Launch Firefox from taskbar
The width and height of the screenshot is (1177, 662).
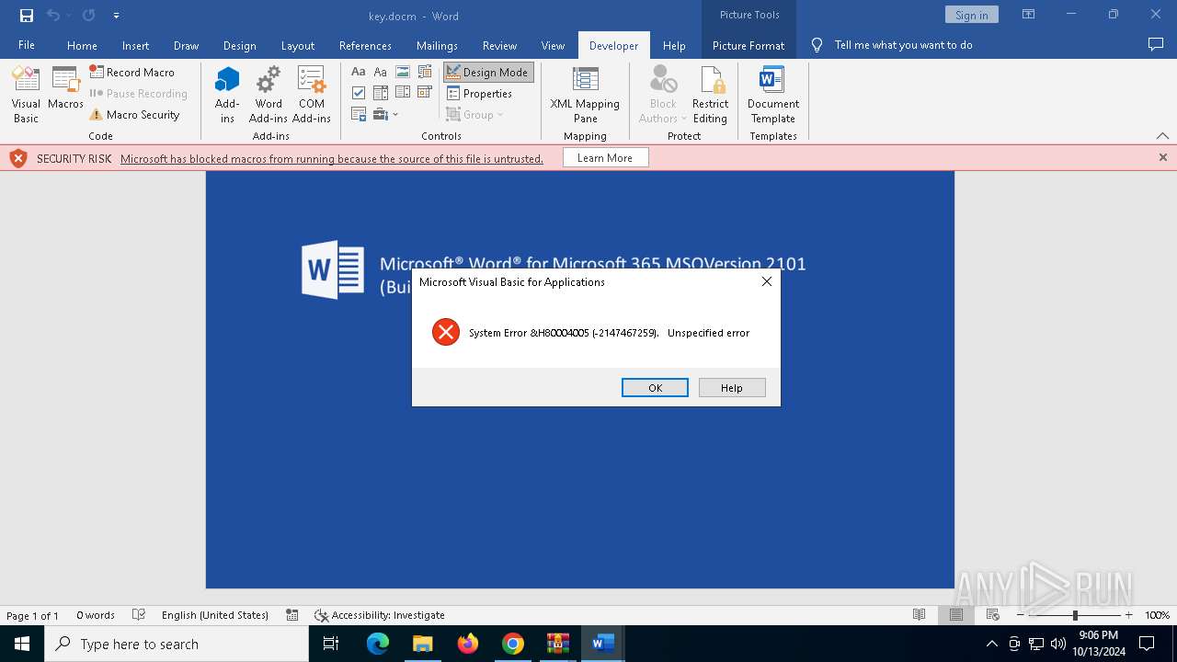pos(468,644)
